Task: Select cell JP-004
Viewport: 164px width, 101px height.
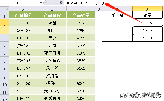Action: [x=23, y=45]
